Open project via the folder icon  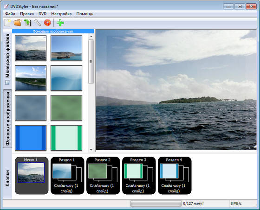coord(18,23)
